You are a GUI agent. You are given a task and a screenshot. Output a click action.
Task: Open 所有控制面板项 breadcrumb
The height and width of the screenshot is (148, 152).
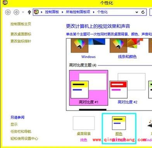[x=78, y=12]
